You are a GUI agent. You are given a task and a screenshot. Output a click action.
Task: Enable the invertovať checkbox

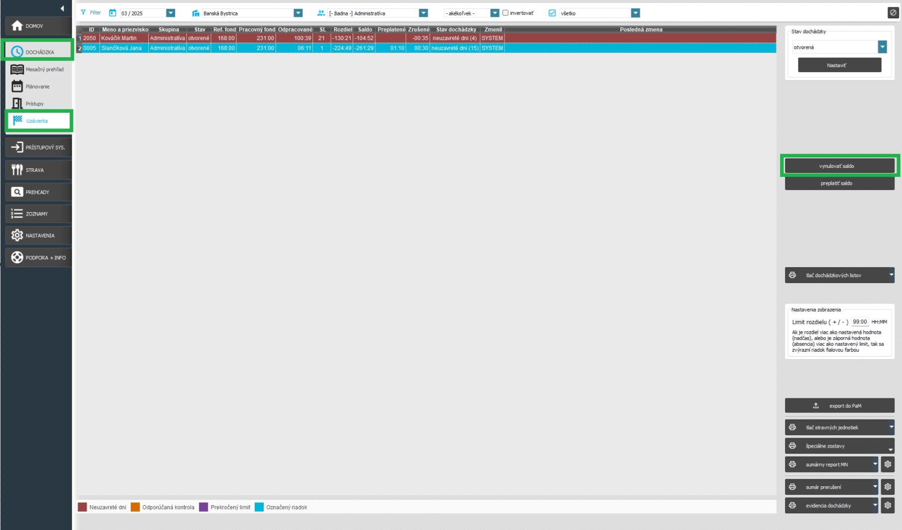coord(505,13)
